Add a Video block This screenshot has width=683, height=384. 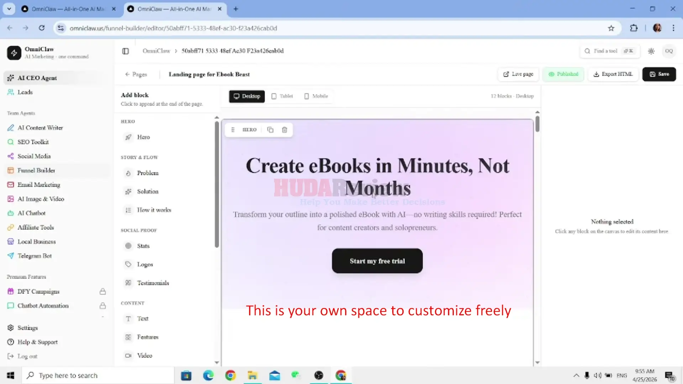(144, 356)
